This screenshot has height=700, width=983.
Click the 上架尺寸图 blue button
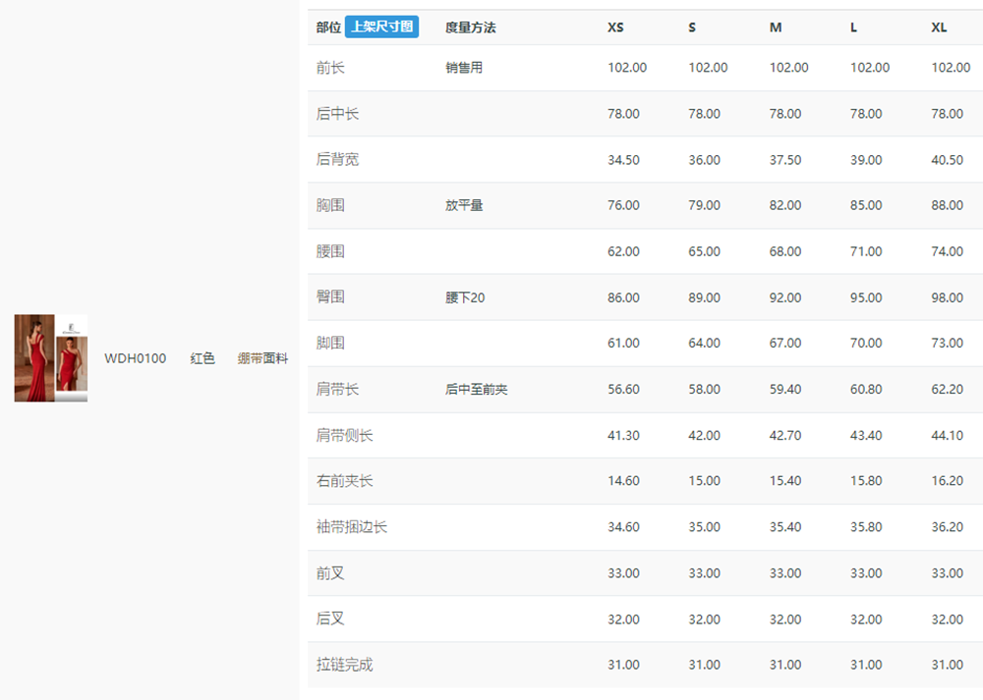click(x=381, y=27)
